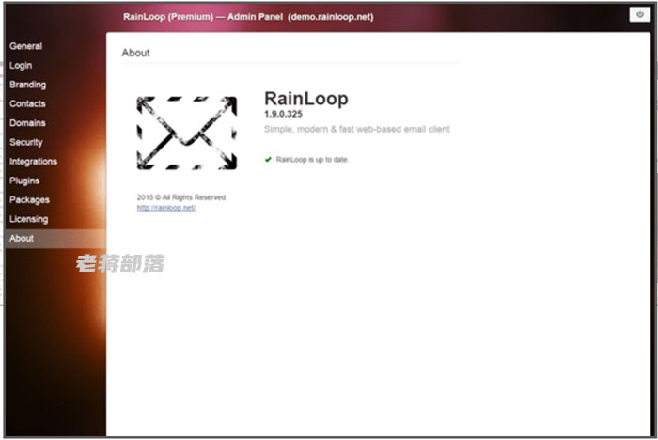Viewport: 658px width, 440px height.
Task: Click the About page heading
Action: [x=135, y=53]
